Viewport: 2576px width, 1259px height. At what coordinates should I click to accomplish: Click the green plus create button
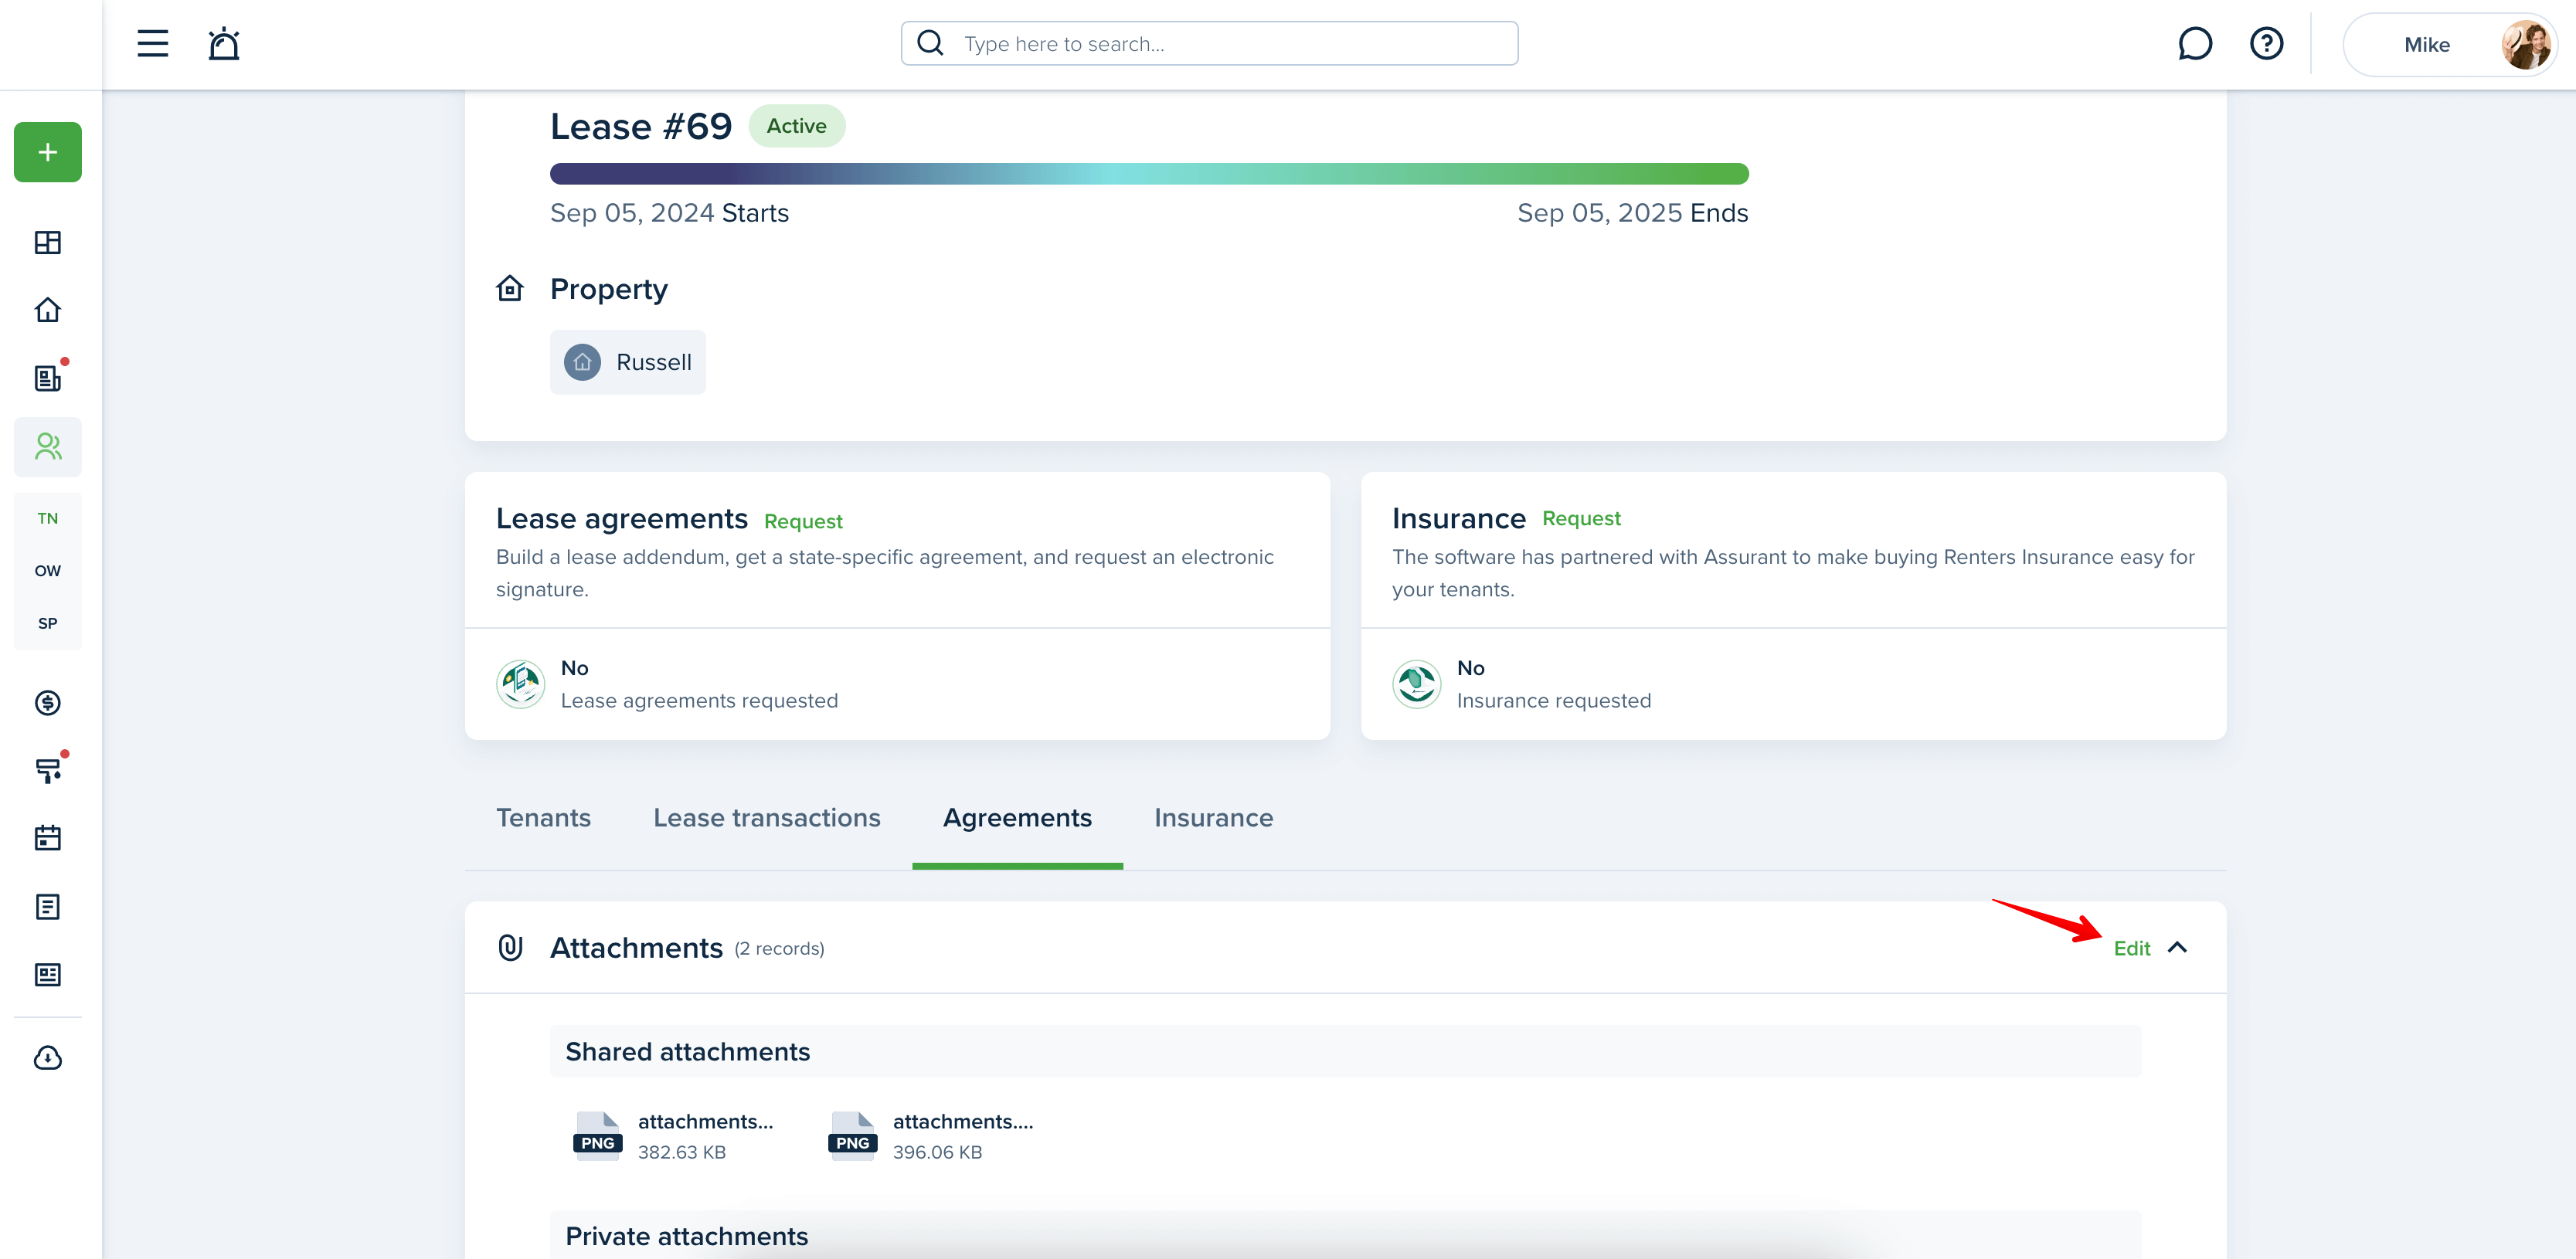point(48,152)
